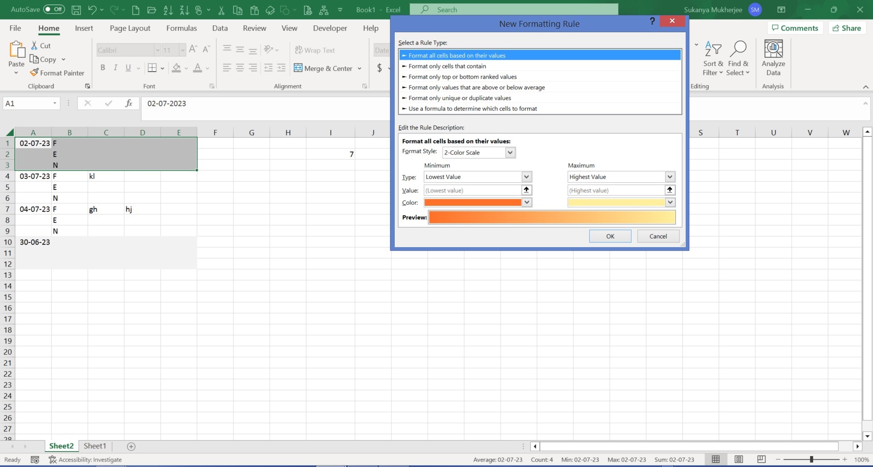Click the Print Preview icon in title bar
Viewport: 873px width, 467px height.
point(308,10)
